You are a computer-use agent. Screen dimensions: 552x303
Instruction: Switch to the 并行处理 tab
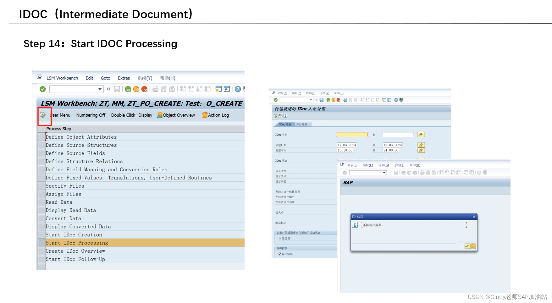click(303, 124)
